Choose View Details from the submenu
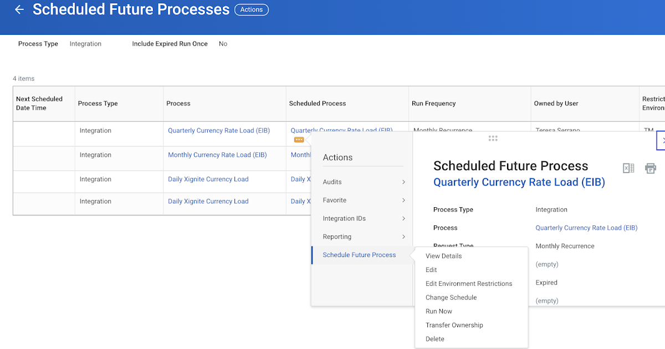 (x=443, y=256)
